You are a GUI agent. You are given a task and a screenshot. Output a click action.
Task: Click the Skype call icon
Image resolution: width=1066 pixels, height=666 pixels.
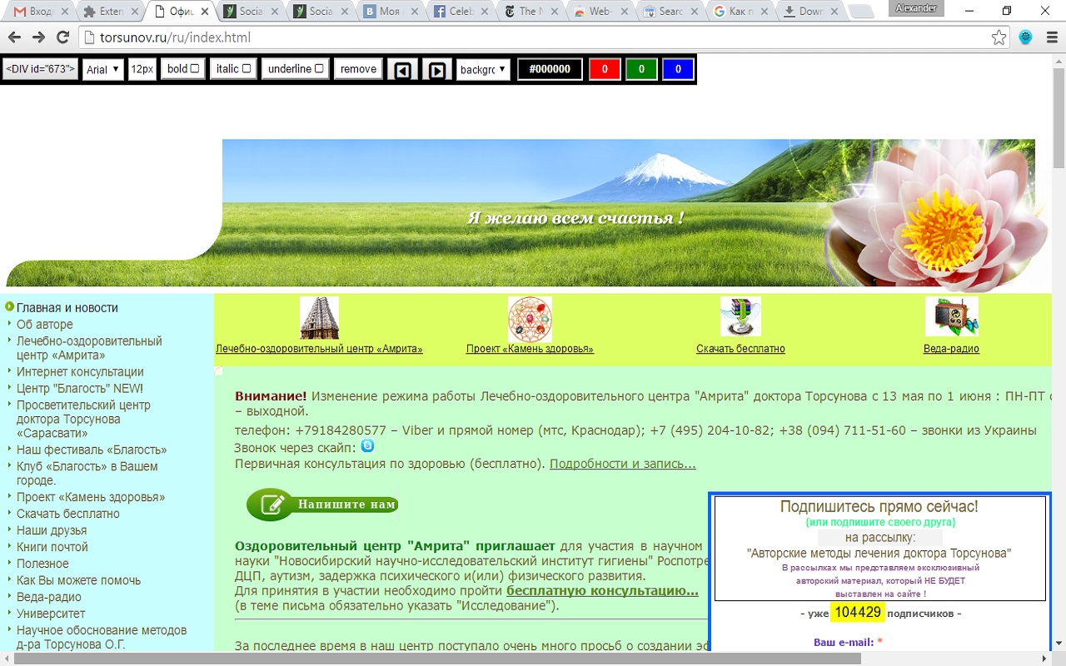pos(367,446)
